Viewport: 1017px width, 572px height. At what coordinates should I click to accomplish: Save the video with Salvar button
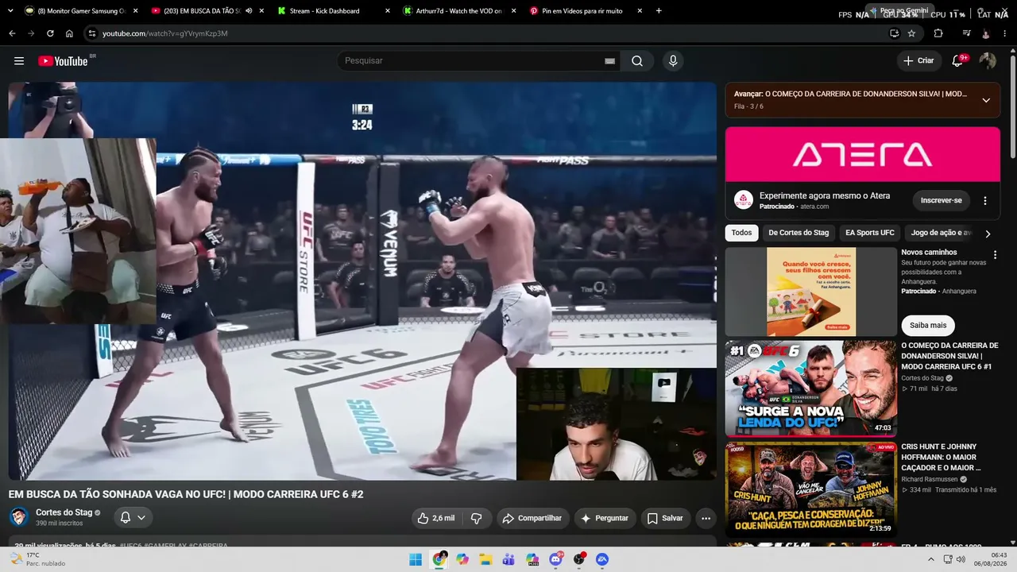click(x=666, y=518)
